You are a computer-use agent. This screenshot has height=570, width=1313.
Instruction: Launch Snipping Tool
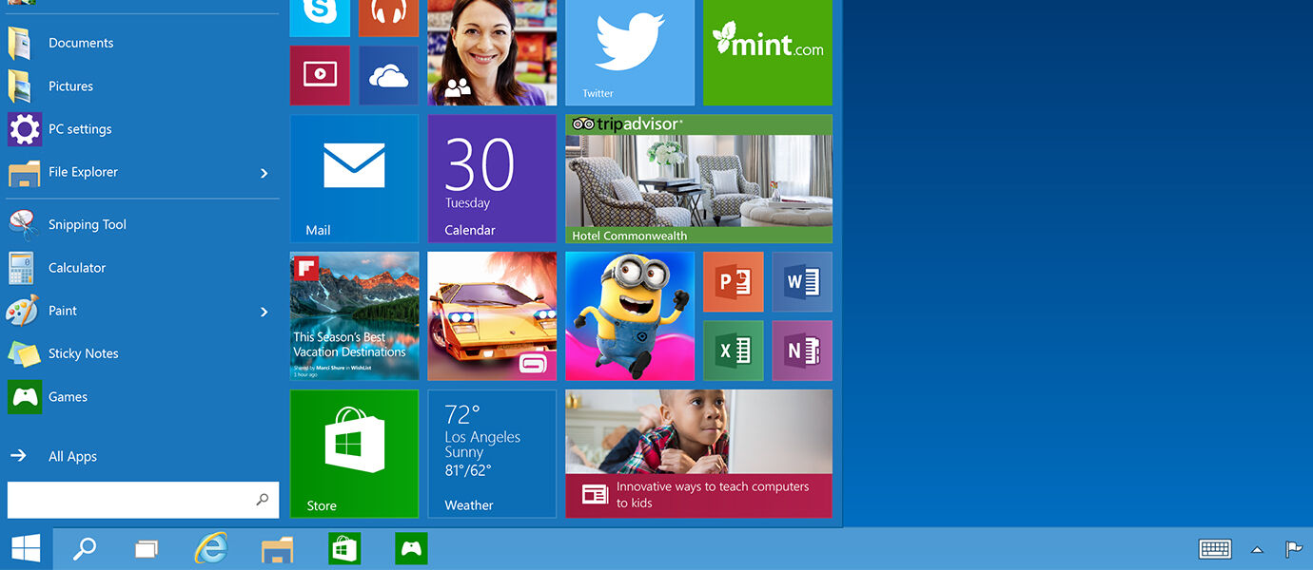[x=143, y=224]
